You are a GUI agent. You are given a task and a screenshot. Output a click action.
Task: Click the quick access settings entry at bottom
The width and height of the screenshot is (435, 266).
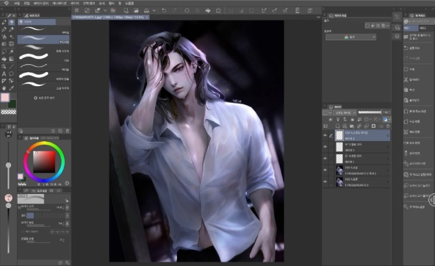[x=415, y=207]
